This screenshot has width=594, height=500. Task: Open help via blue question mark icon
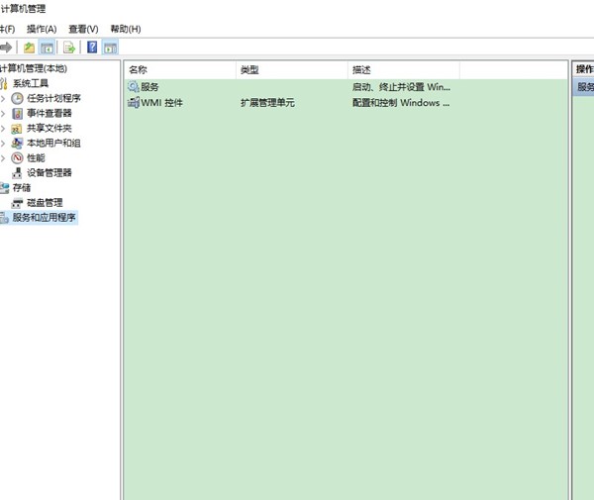click(x=92, y=47)
